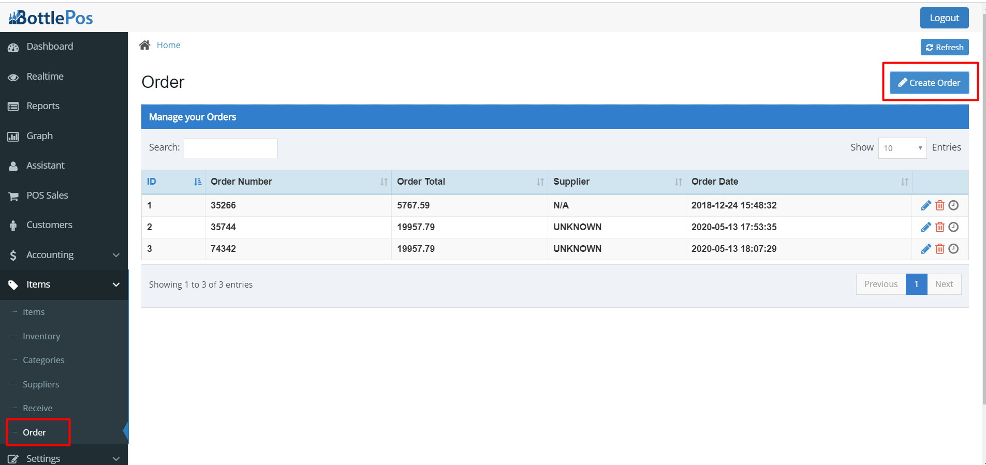Click the Home breadcrumb link
This screenshot has width=986, height=465.
click(x=169, y=45)
